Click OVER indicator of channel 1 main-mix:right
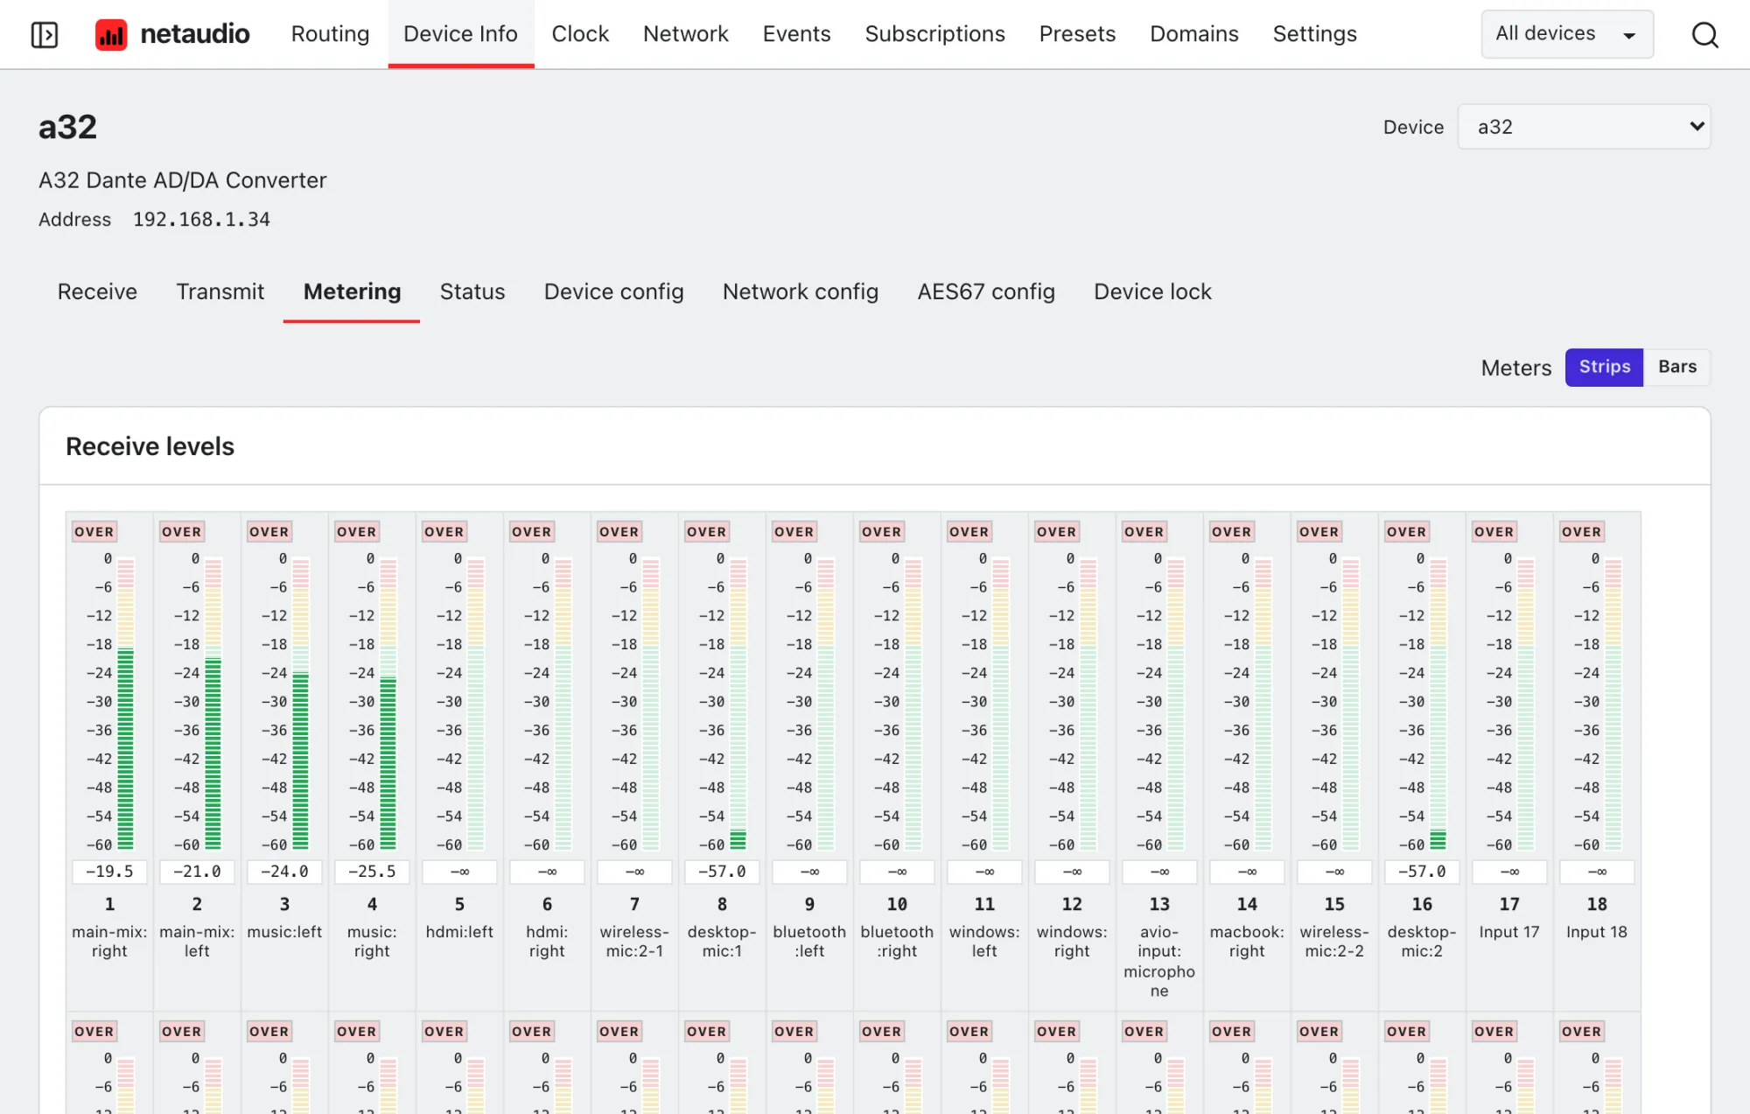Screen dimensions: 1750x1114 pyautogui.click(x=94, y=531)
